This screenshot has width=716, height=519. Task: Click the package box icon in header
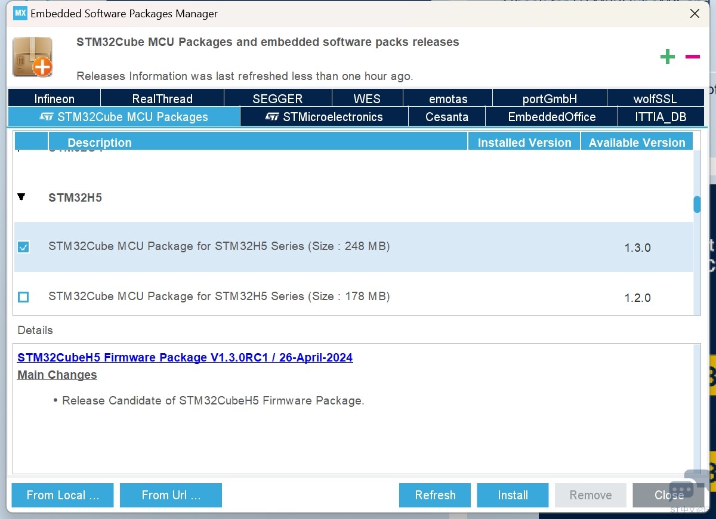(33, 57)
